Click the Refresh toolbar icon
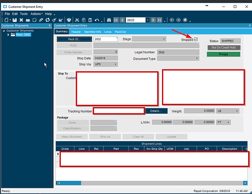The image size is (252, 194). point(48,20)
